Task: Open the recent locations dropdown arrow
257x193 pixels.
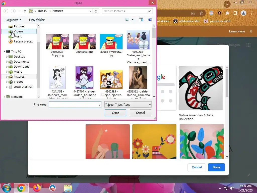Action: click(19, 11)
